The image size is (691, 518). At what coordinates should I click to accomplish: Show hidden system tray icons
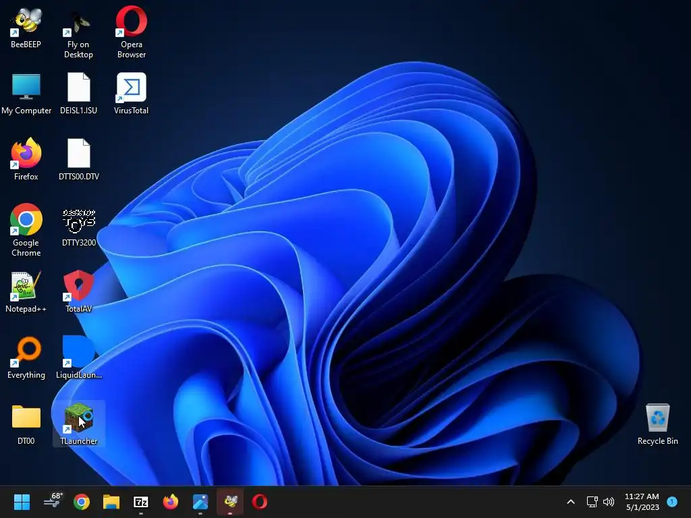[571, 502]
